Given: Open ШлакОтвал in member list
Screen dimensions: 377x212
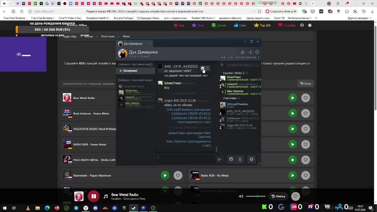Looking at the screenshot, I should tap(240, 78).
